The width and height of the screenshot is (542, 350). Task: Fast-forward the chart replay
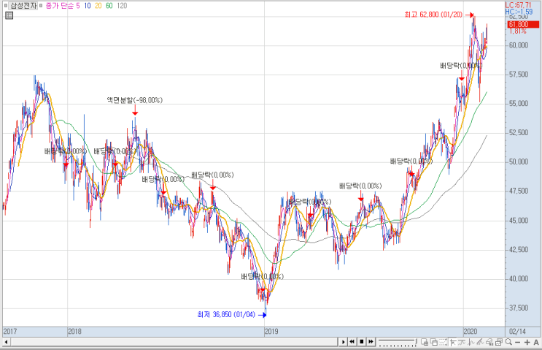(371, 342)
